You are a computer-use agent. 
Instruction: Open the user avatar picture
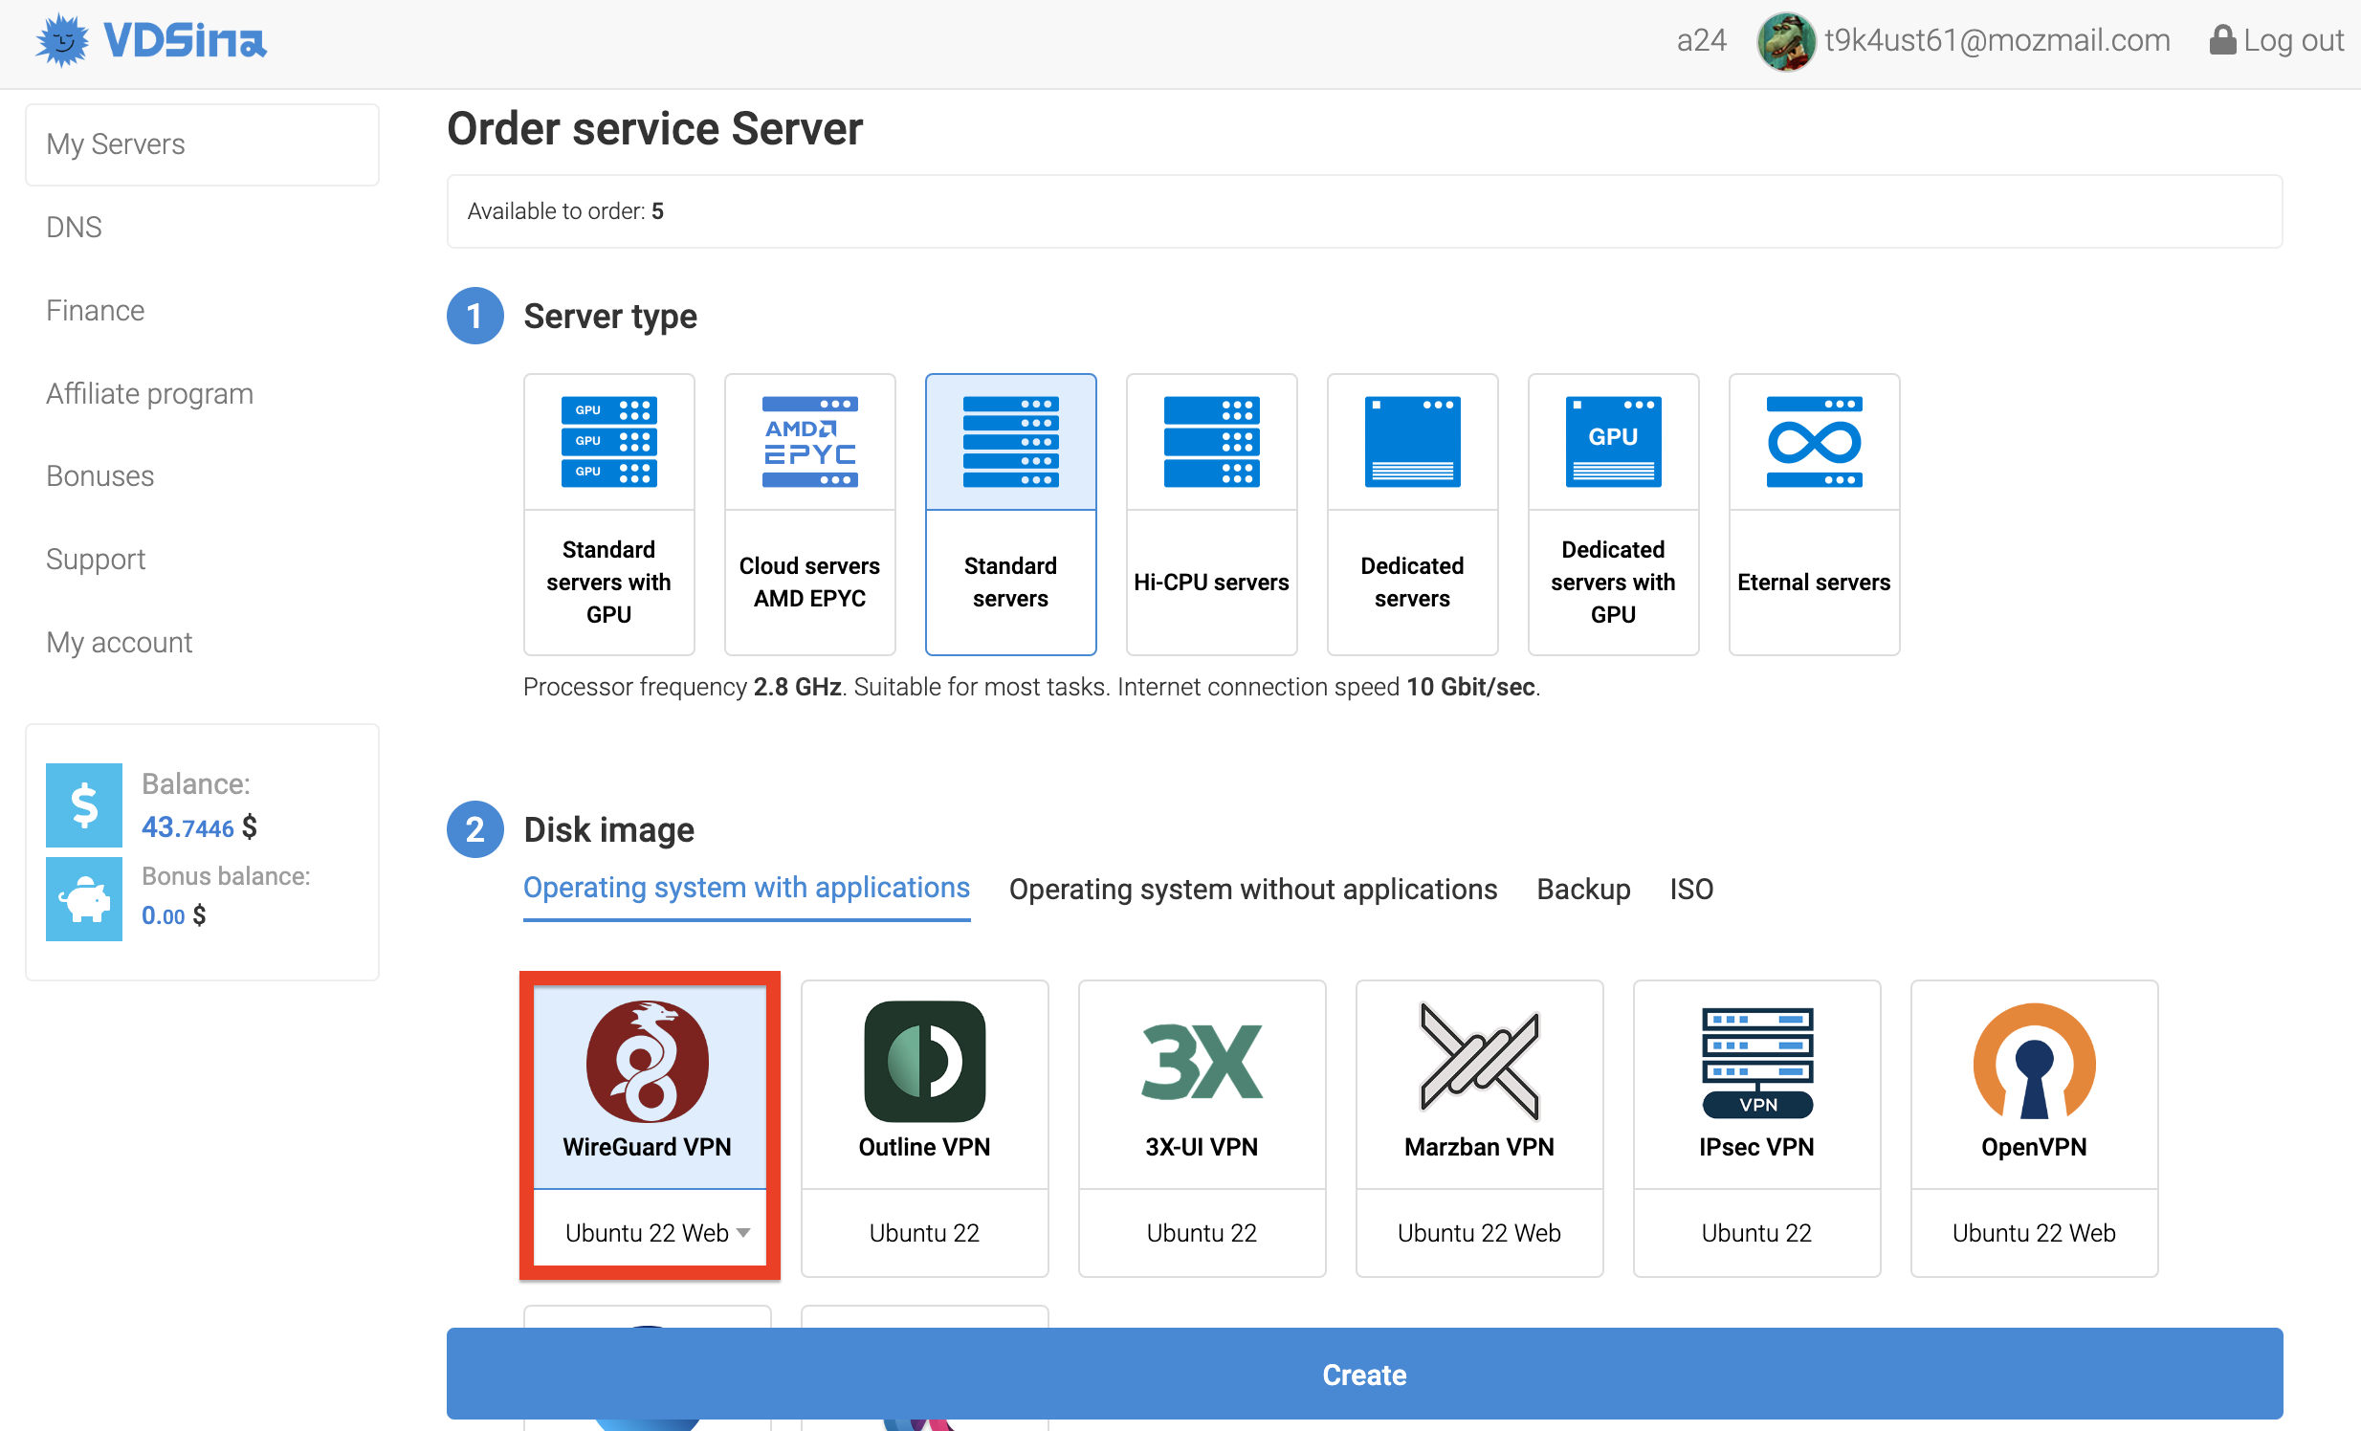point(1785,41)
